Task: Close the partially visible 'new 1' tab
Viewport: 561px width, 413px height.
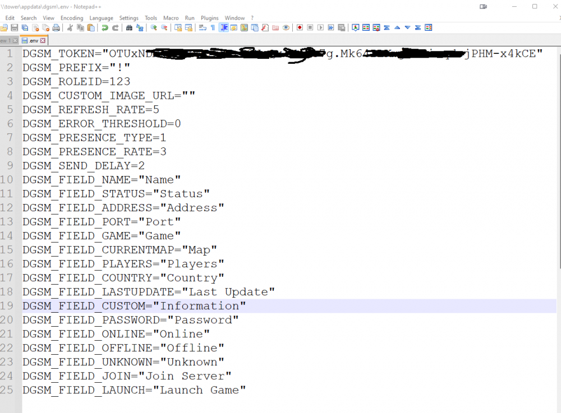Action: pos(15,41)
